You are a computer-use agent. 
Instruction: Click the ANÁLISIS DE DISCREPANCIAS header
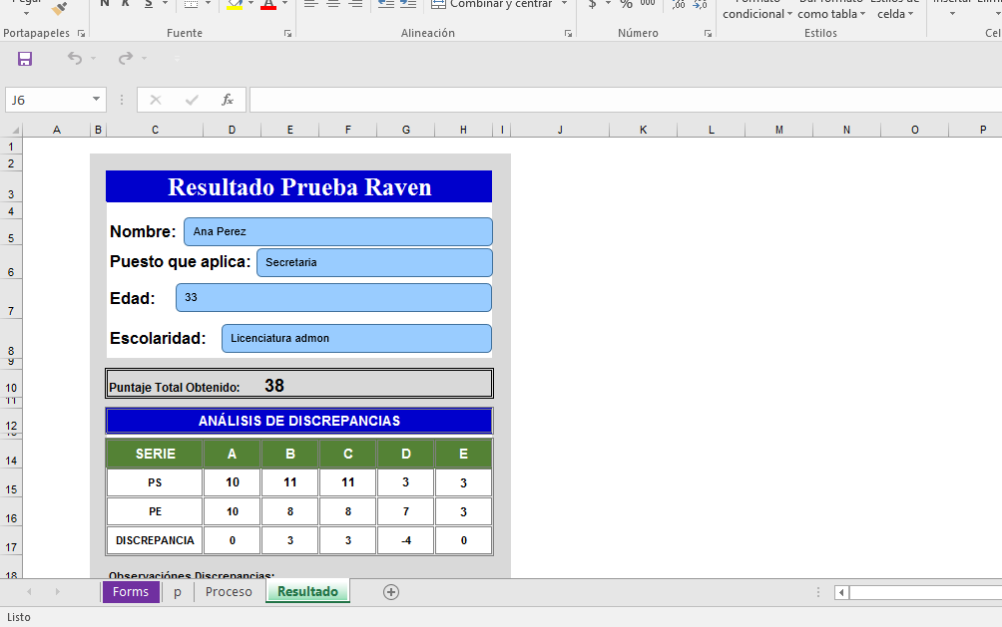(299, 421)
